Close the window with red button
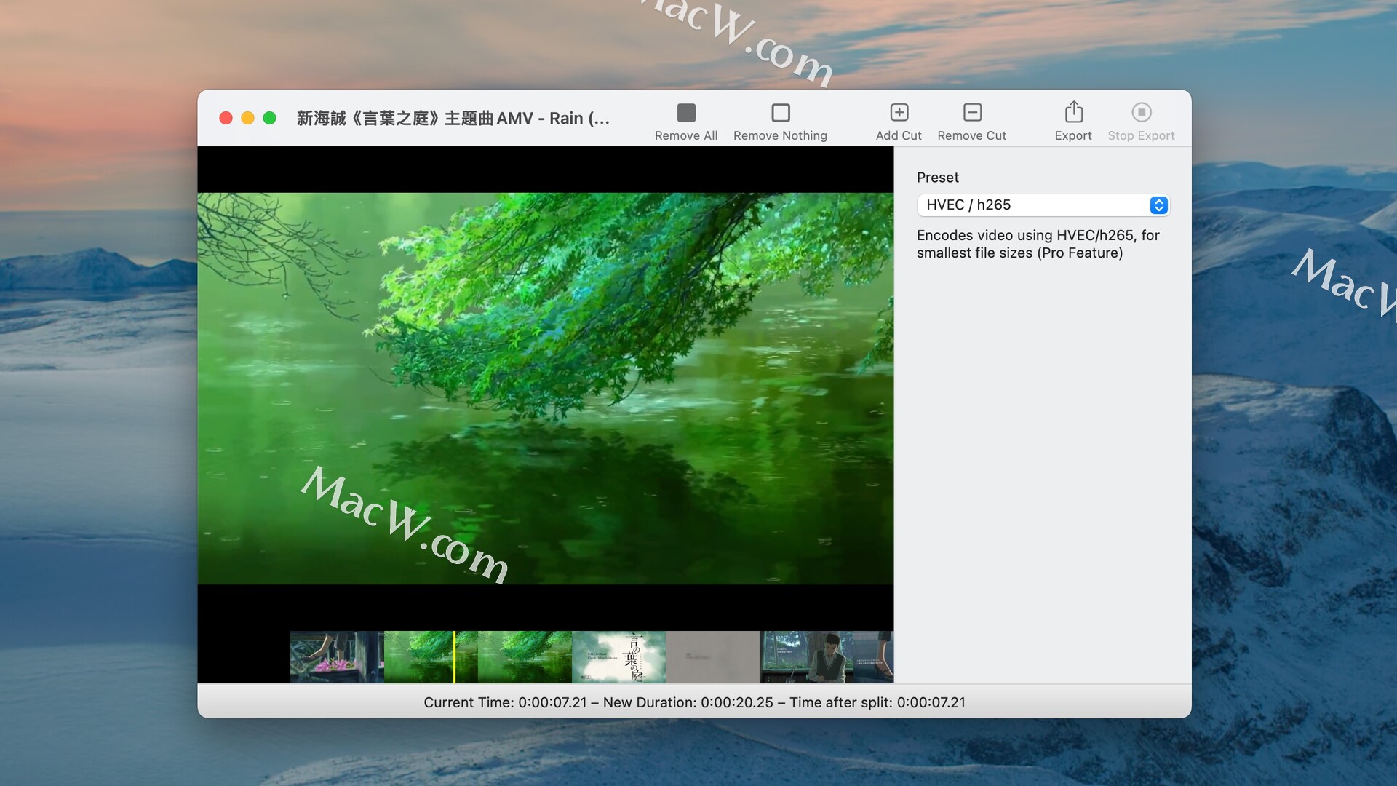This screenshot has width=1397, height=786. pyautogui.click(x=226, y=118)
